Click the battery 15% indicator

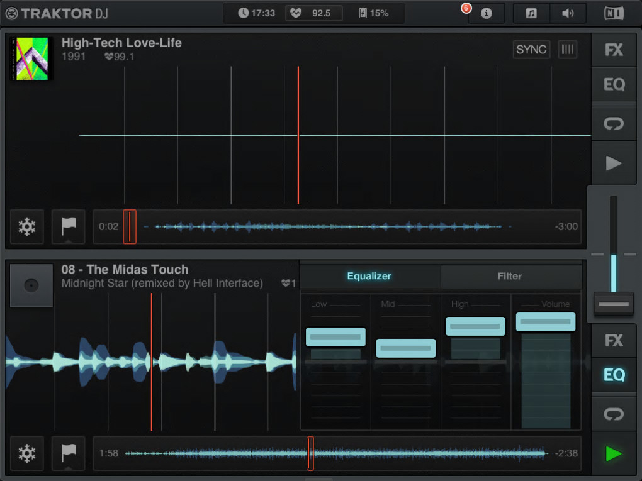[x=373, y=13]
